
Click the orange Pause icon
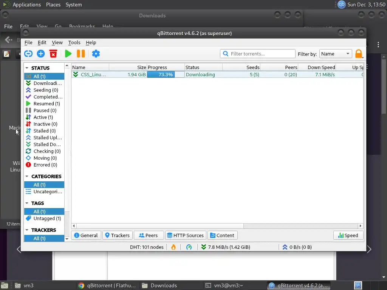81,54
